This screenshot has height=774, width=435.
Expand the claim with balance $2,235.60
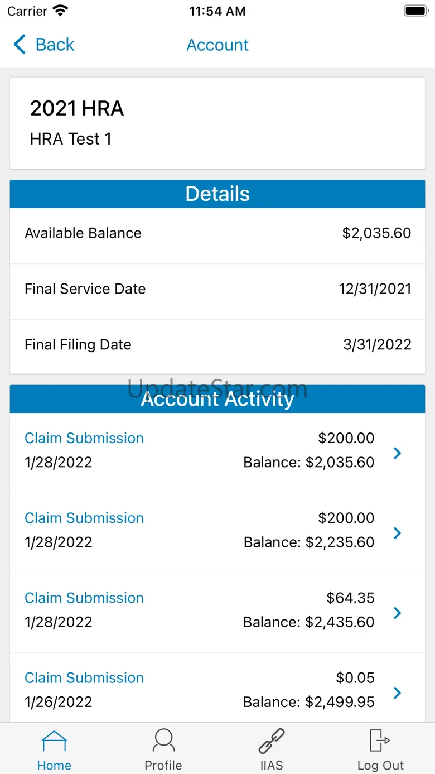(397, 533)
